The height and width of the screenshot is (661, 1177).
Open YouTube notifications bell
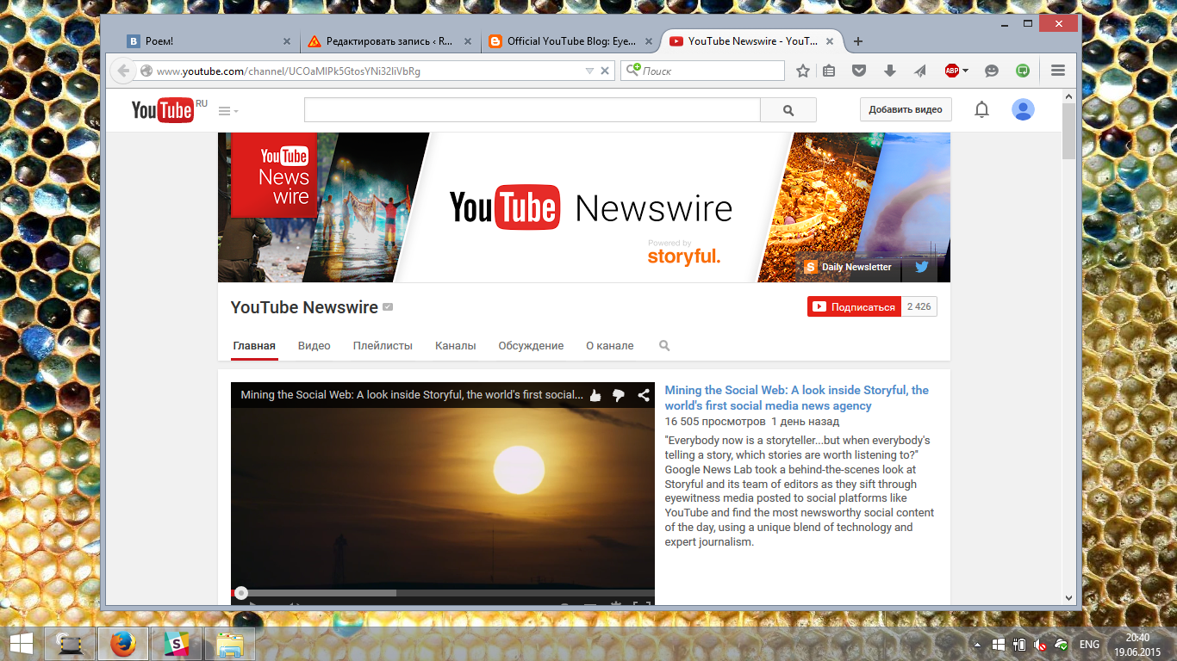[981, 109]
